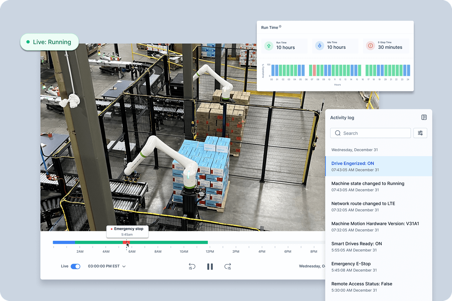This screenshot has height=301, width=452.
Task: Pause the video playback
Action: (210, 267)
